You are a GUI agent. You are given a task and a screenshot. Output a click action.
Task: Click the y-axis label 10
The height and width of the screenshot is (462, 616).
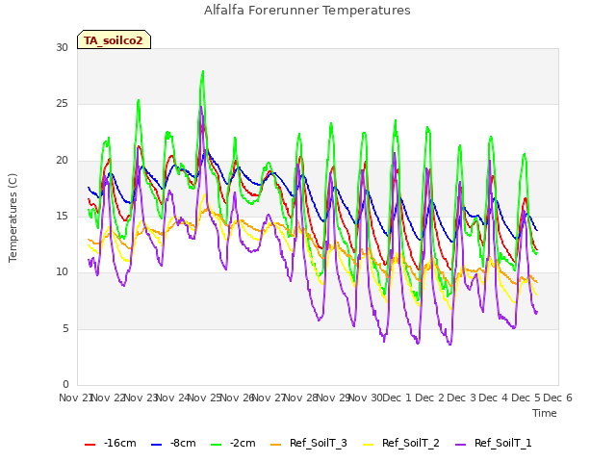[62, 271]
